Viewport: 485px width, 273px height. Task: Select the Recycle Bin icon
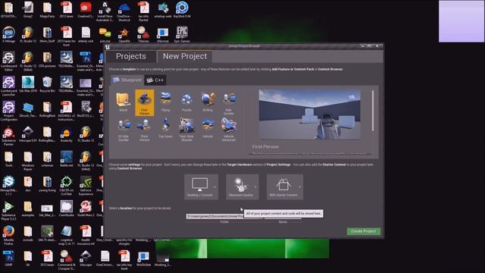click(47, 84)
